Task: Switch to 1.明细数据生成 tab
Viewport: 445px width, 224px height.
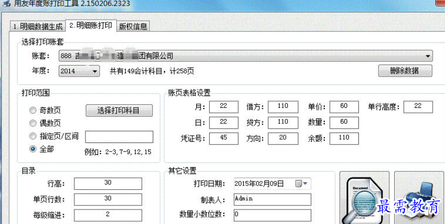Action: coord(37,27)
